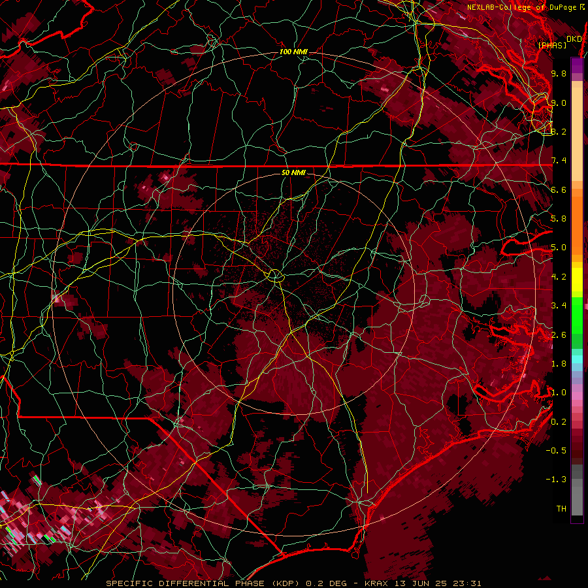The image size is (588, 588).
Task: Click the [PHAS] units label
Action: coord(552,45)
